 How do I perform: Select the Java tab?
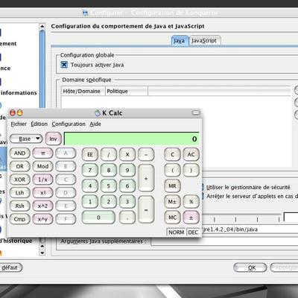(x=180, y=41)
